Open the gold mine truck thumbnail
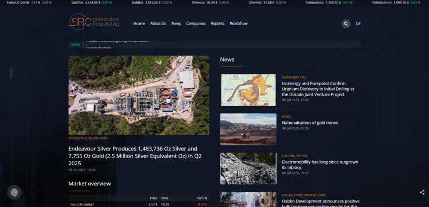Viewport: 429px width, 207px height. (248, 129)
